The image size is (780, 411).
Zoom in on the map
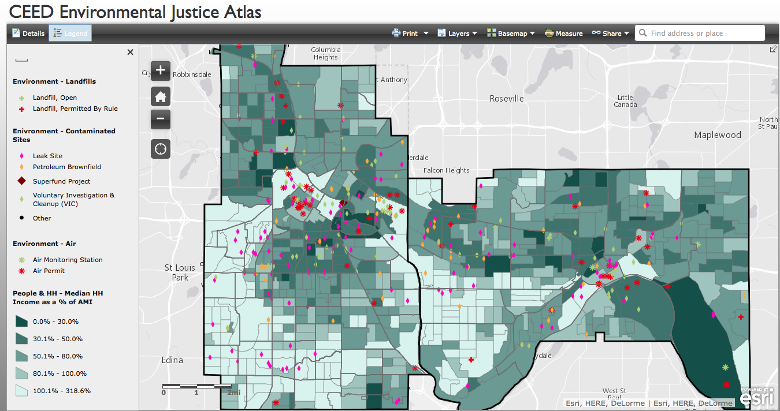point(161,71)
